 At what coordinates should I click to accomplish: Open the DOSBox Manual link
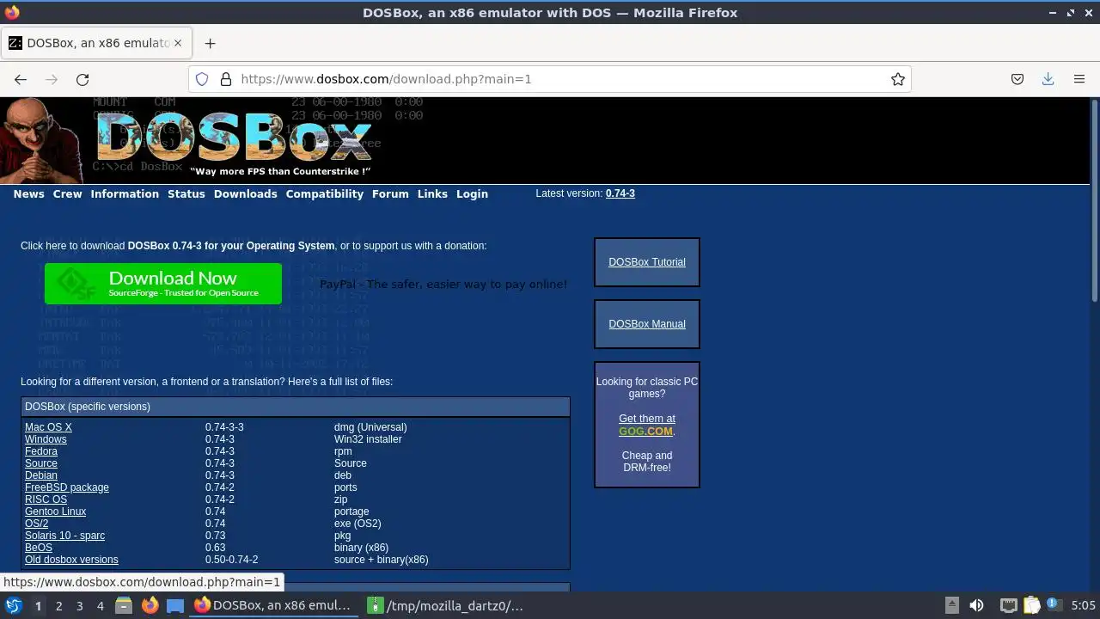coord(647,324)
